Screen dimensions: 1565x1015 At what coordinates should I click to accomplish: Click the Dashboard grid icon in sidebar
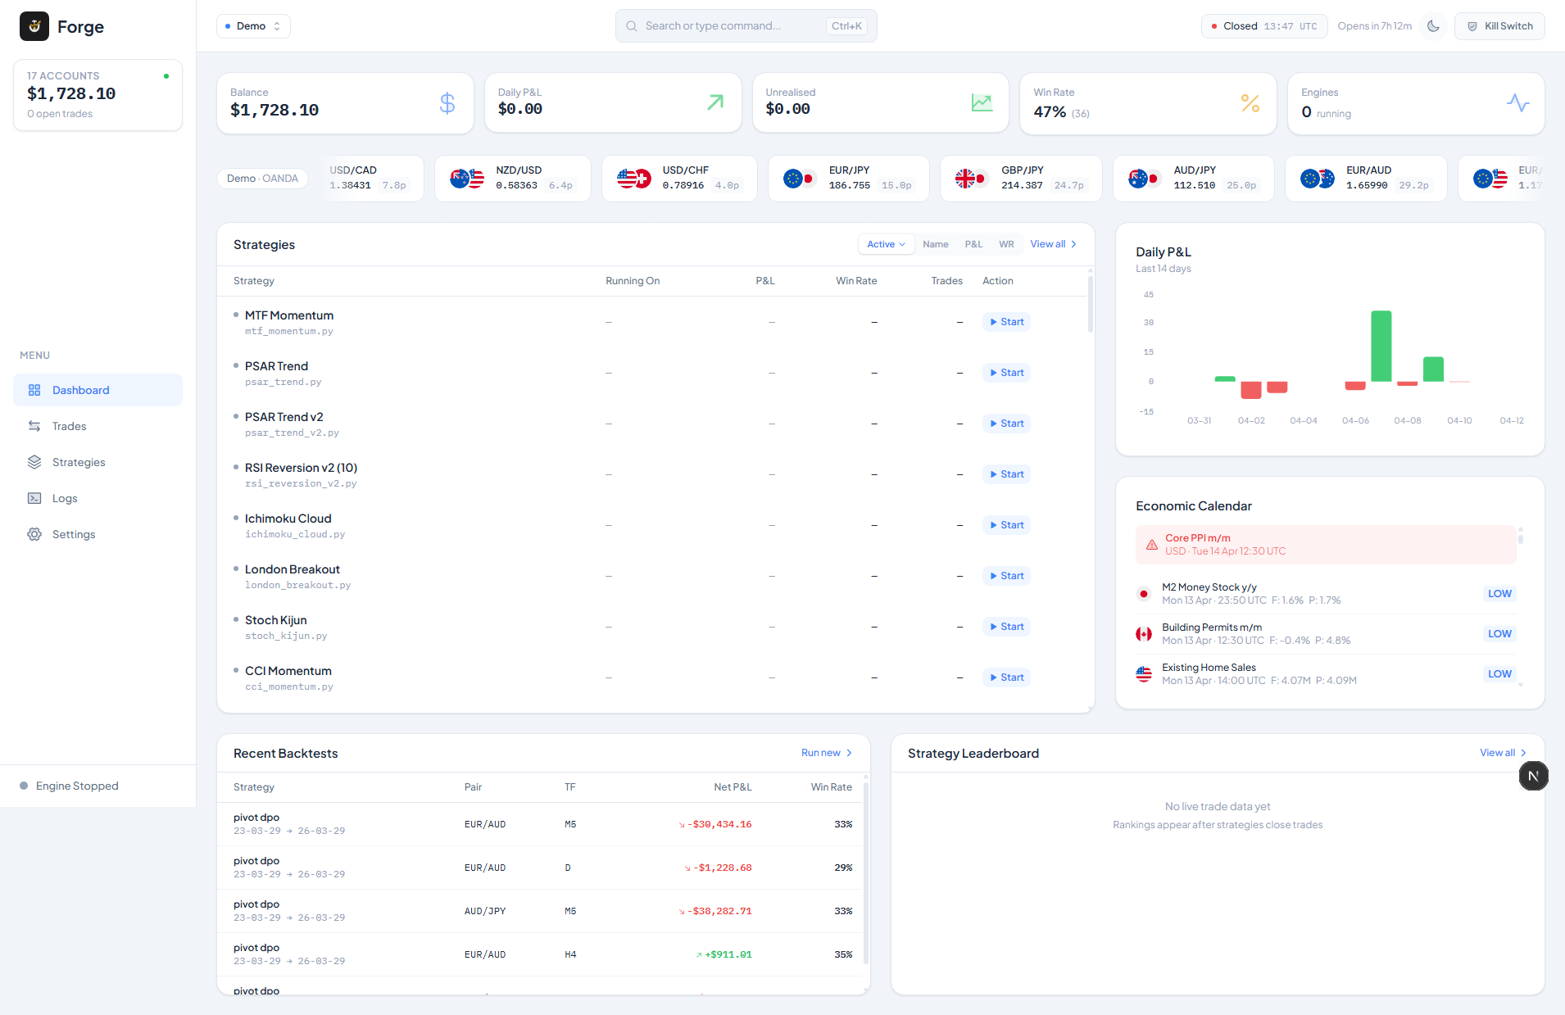[x=34, y=390]
